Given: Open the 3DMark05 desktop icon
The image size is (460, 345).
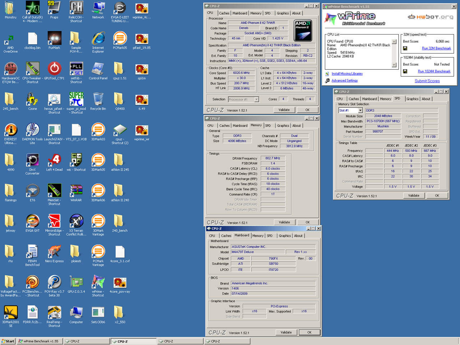Looking at the screenshot, I should coord(98,162).
